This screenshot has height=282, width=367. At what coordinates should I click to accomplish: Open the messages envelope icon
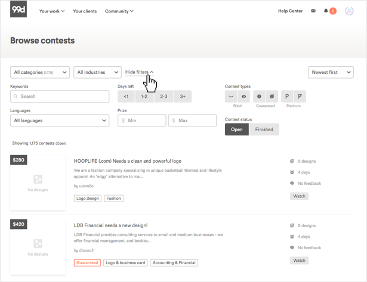[x=313, y=11]
